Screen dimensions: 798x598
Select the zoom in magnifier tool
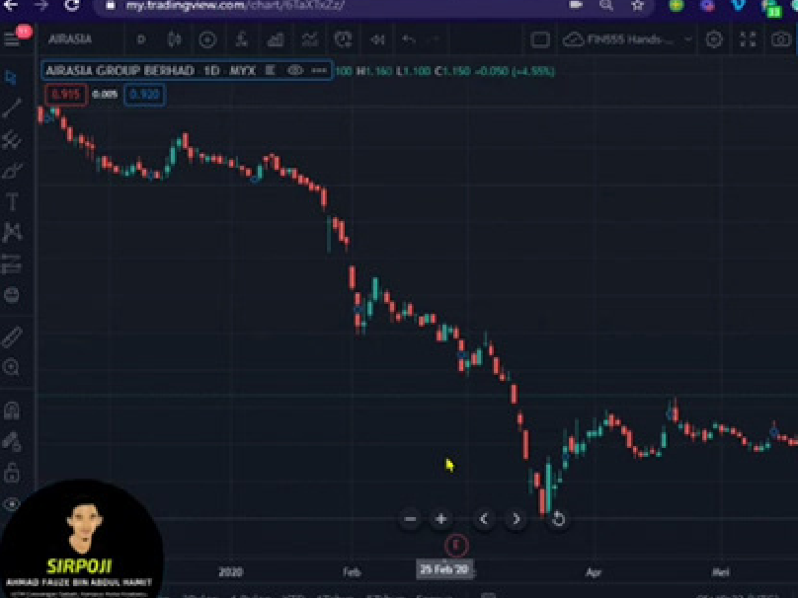click(x=11, y=367)
